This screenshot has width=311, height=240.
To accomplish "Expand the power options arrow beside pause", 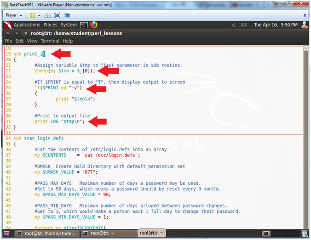I will (x=39, y=15).
